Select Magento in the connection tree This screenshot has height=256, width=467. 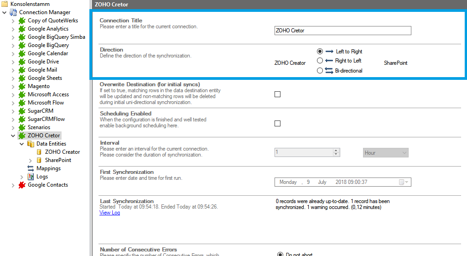pyautogui.click(x=38, y=86)
